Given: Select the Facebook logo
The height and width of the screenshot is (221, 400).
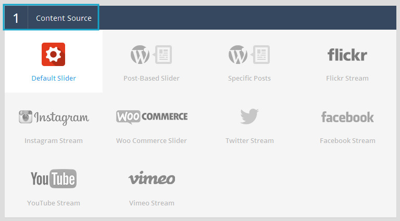Looking at the screenshot, I should click(x=347, y=117).
